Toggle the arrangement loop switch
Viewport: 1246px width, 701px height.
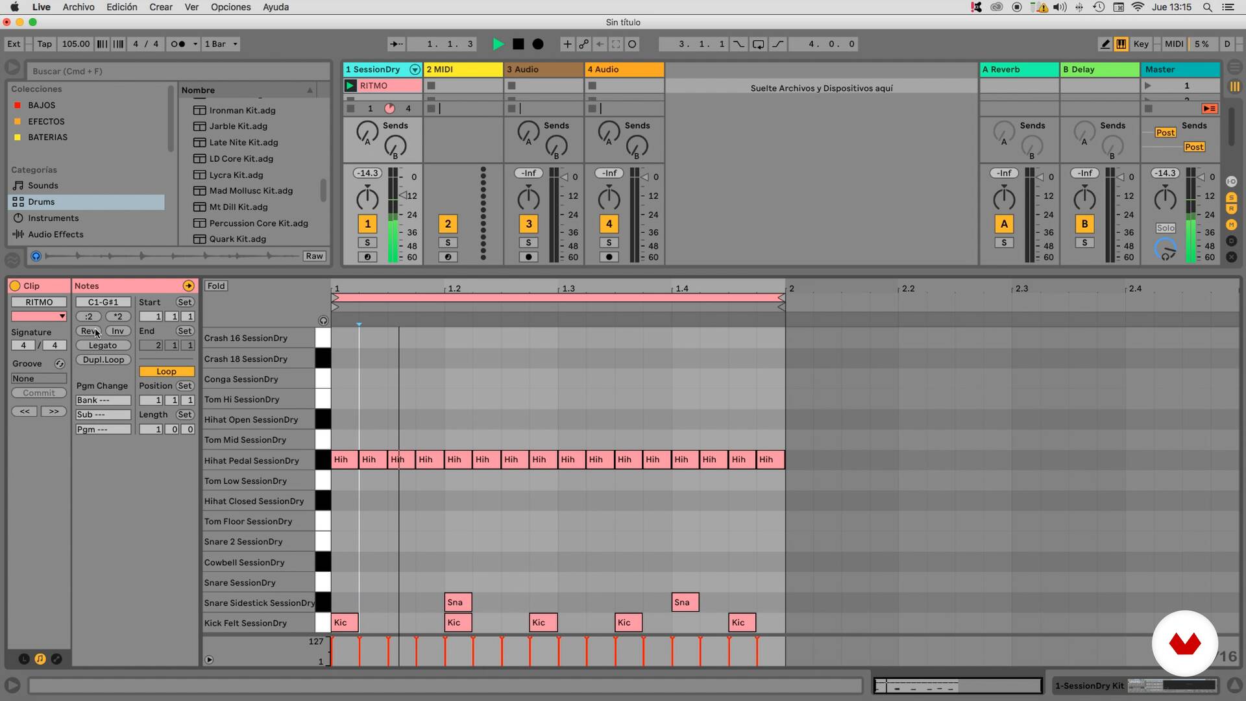point(758,44)
